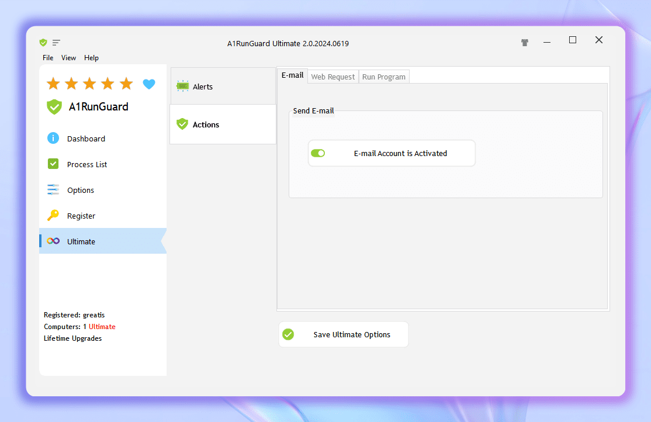
Task: Select the E-mail tab
Action: tap(293, 75)
